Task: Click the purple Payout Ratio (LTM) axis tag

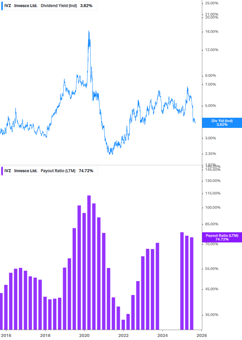Action: 222,237
